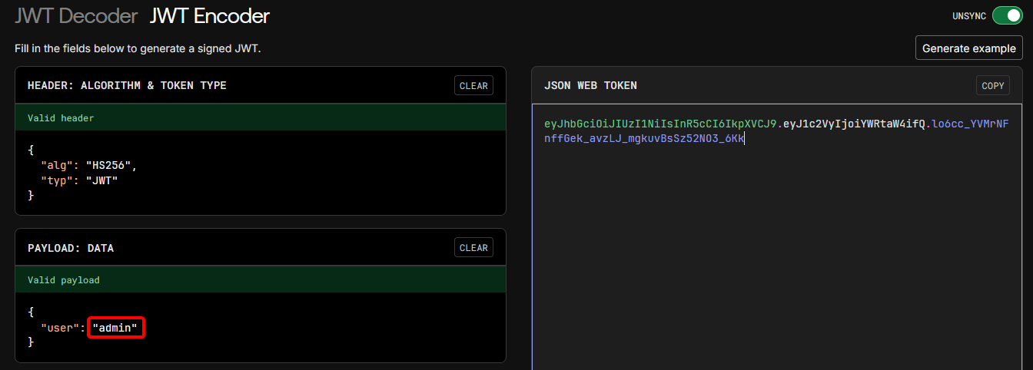Viewport: 1033px width, 370px height.
Task: Select the JWT Encoder tab
Action: pos(210,15)
